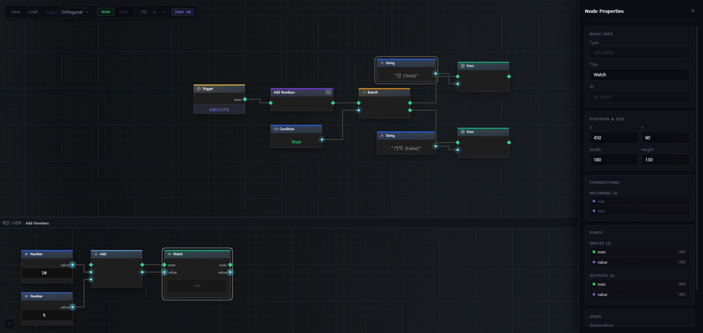This screenshot has width=703, height=333.
Task: Click the printer icon on the upper Print node
Action: pos(463,66)
